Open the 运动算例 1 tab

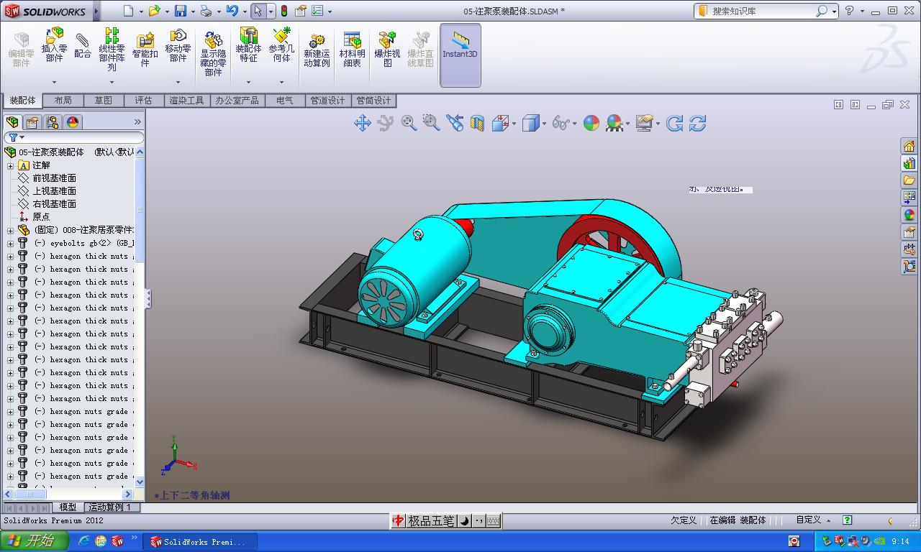point(113,507)
